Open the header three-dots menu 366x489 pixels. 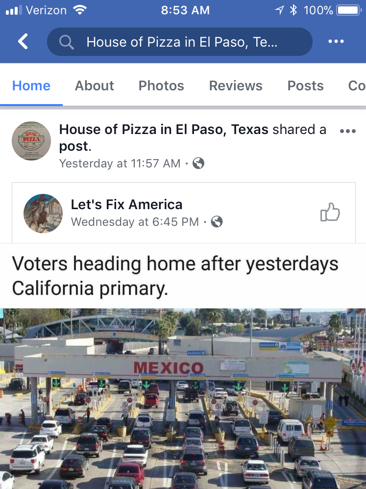[336, 42]
